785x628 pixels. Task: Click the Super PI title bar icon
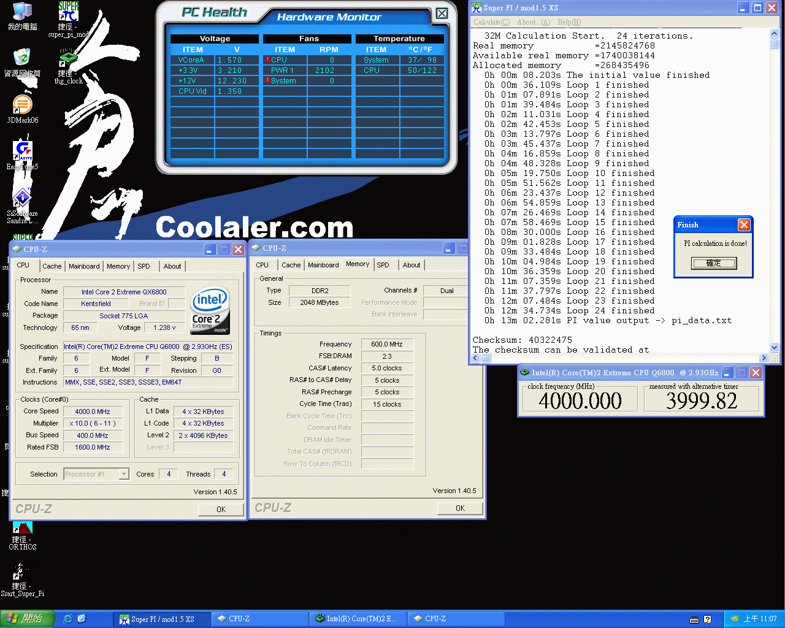pos(477,8)
